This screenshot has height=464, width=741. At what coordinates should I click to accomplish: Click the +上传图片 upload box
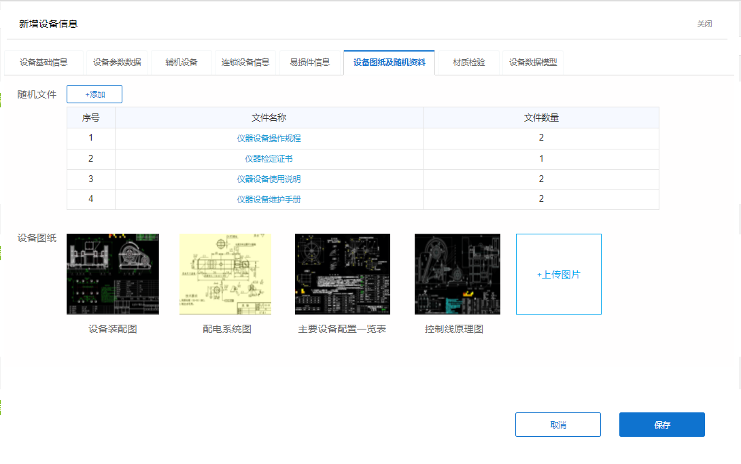[x=559, y=274]
